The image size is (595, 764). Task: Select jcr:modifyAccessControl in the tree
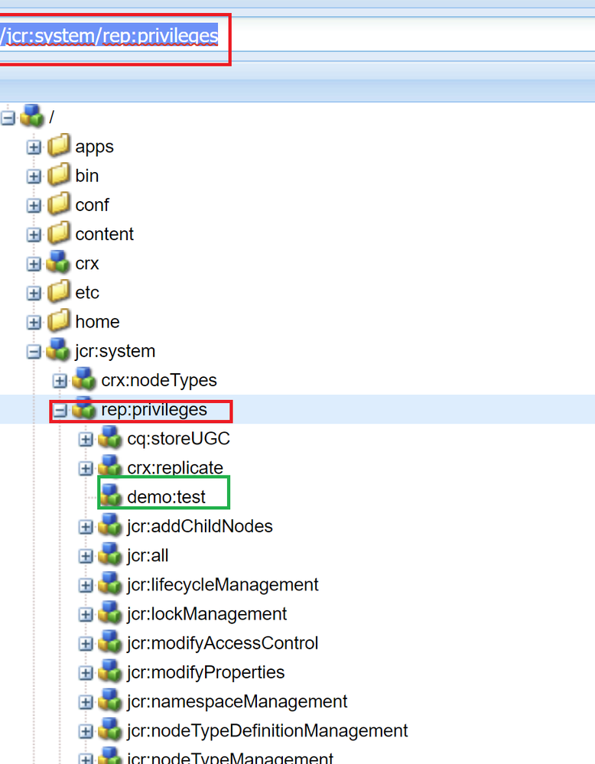223,643
